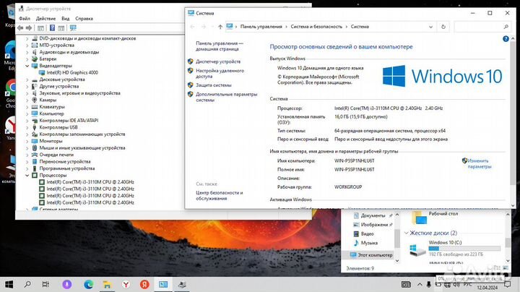Open the Yandex Я taskbar icon
520x292 pixels.
coord(144,284)
